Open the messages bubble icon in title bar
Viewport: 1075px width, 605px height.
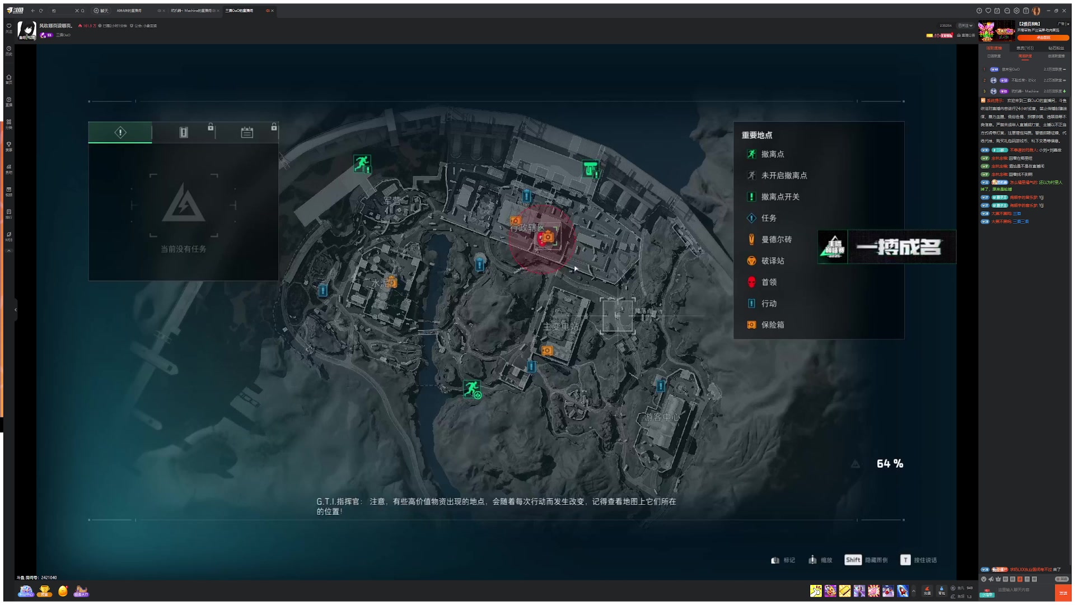pyautogui.click(x=1007, y=11)
